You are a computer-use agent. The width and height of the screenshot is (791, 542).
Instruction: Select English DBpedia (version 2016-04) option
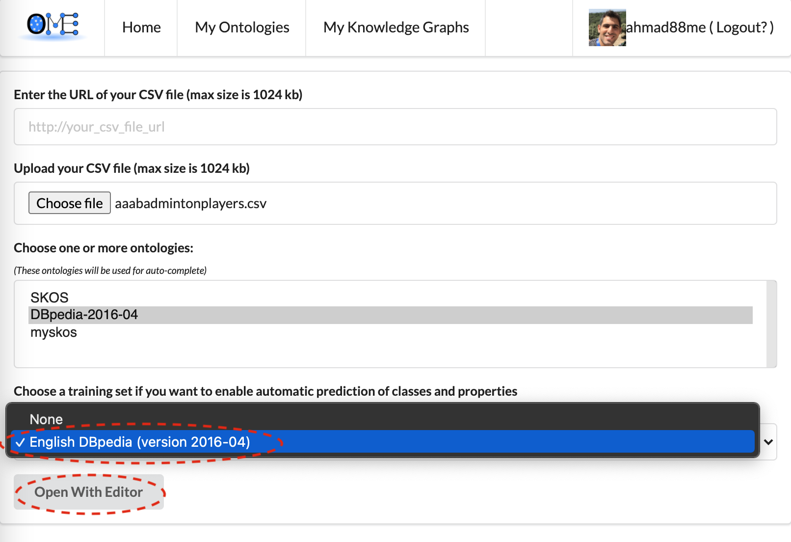tap(140, 442)
